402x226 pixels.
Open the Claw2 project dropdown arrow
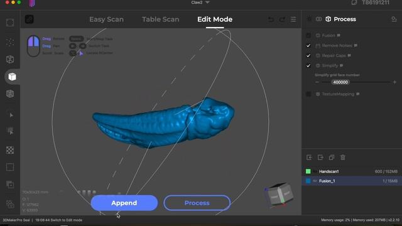(x=207, y=3)
